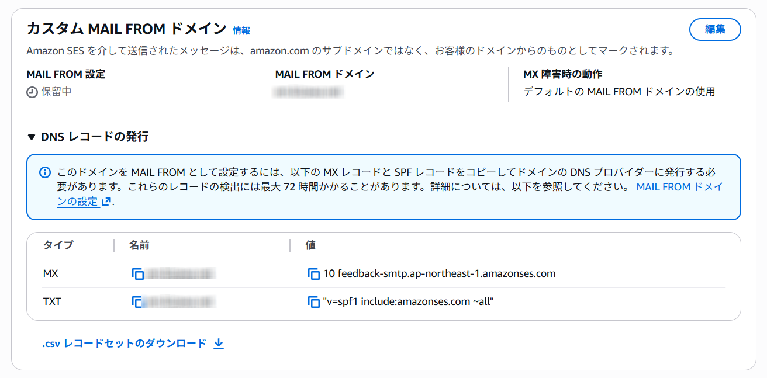
Task: Click the info circle icon in the blue alert
Action: [45, 172]
